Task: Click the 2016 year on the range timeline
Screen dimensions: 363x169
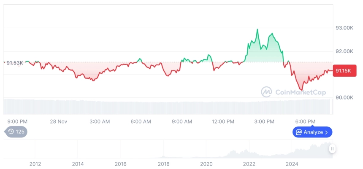Action: coord(121,164)
